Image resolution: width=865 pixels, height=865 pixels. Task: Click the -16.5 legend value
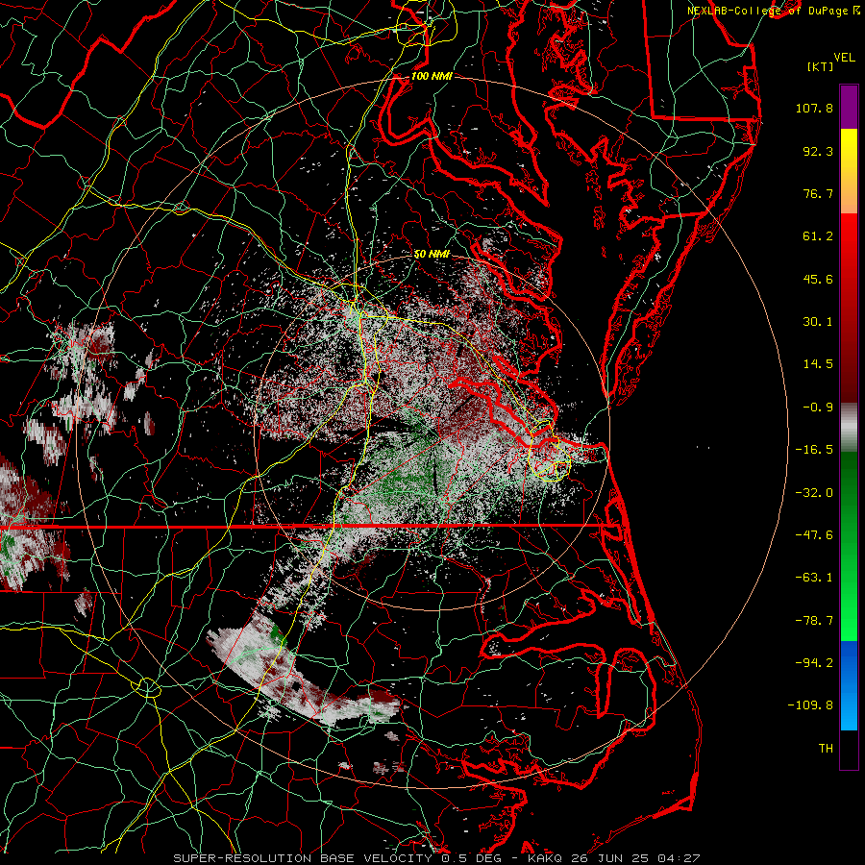coord(814,450)
